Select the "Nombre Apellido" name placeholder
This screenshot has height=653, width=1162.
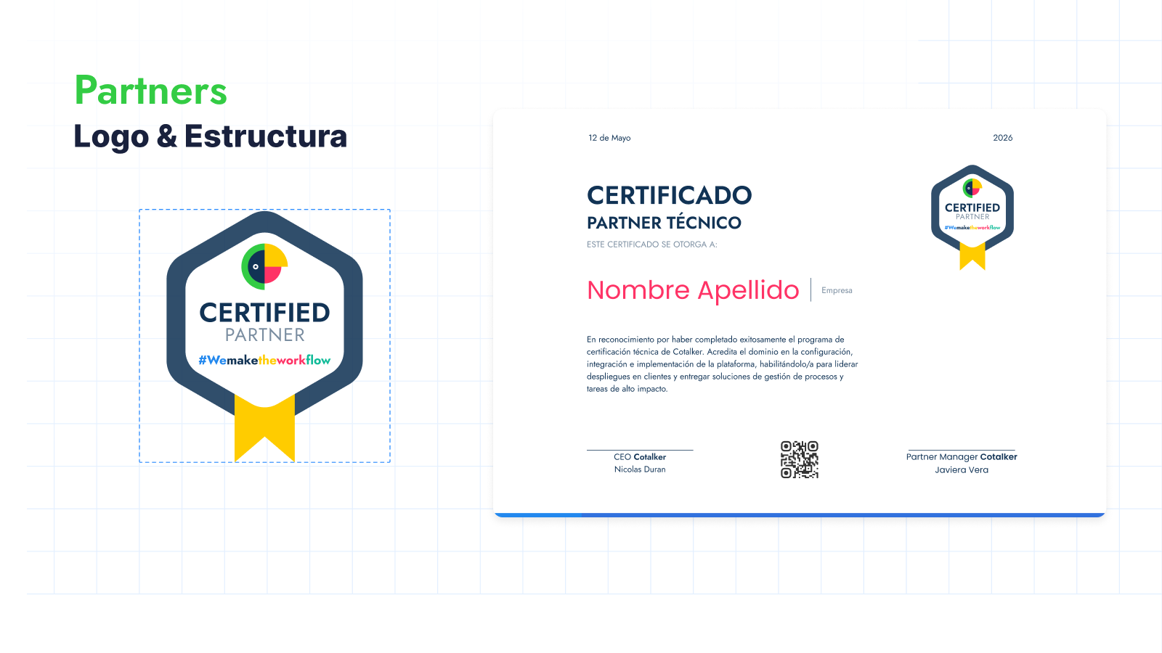click(x=693, y=290)
